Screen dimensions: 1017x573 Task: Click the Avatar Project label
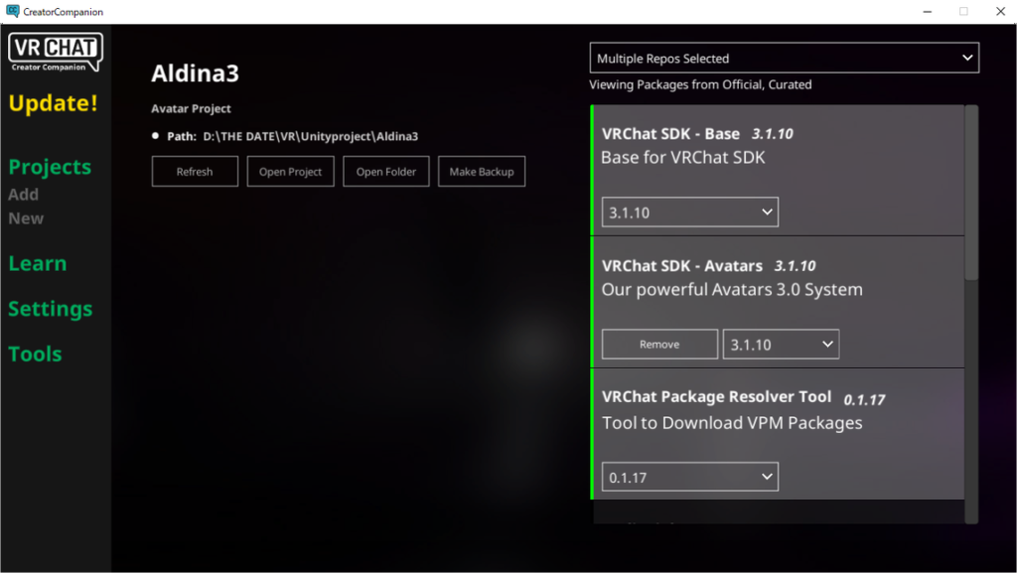(191, 109)
